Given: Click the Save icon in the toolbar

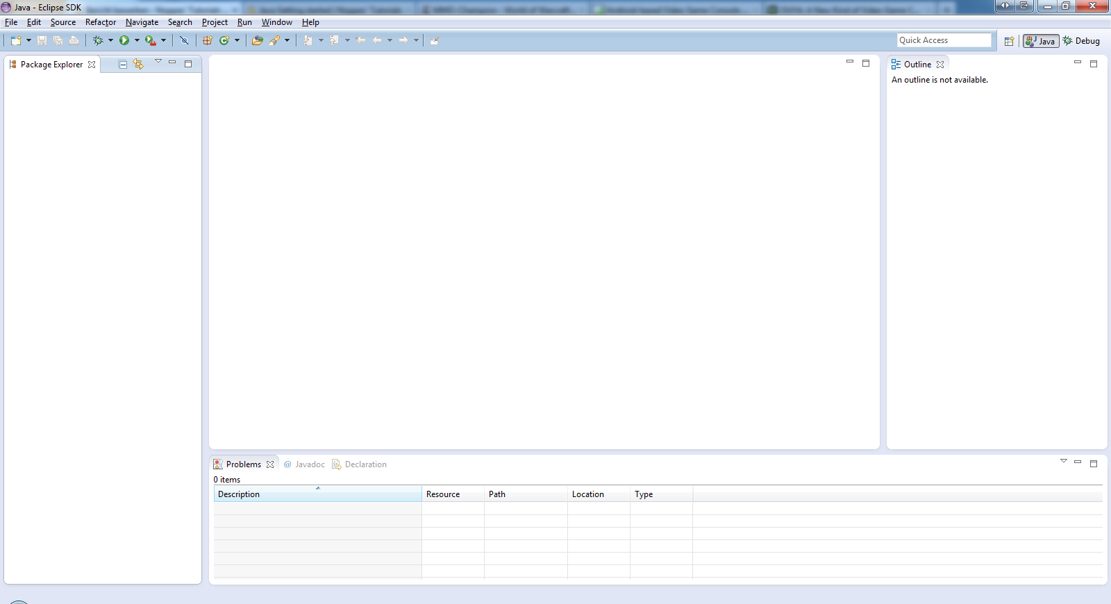Looking at the screenshot, I should click(x=42, y=40).
